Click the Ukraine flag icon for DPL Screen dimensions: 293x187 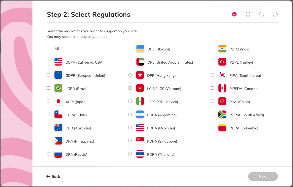(140, 49)
